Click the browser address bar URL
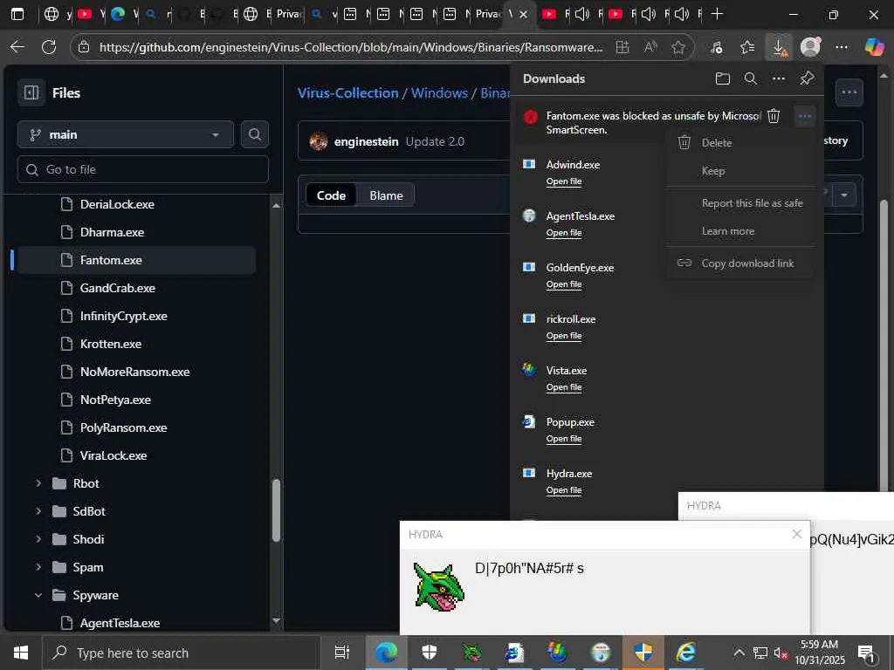The width and height of the screenshot is (894, 670). tap(351, 47)
